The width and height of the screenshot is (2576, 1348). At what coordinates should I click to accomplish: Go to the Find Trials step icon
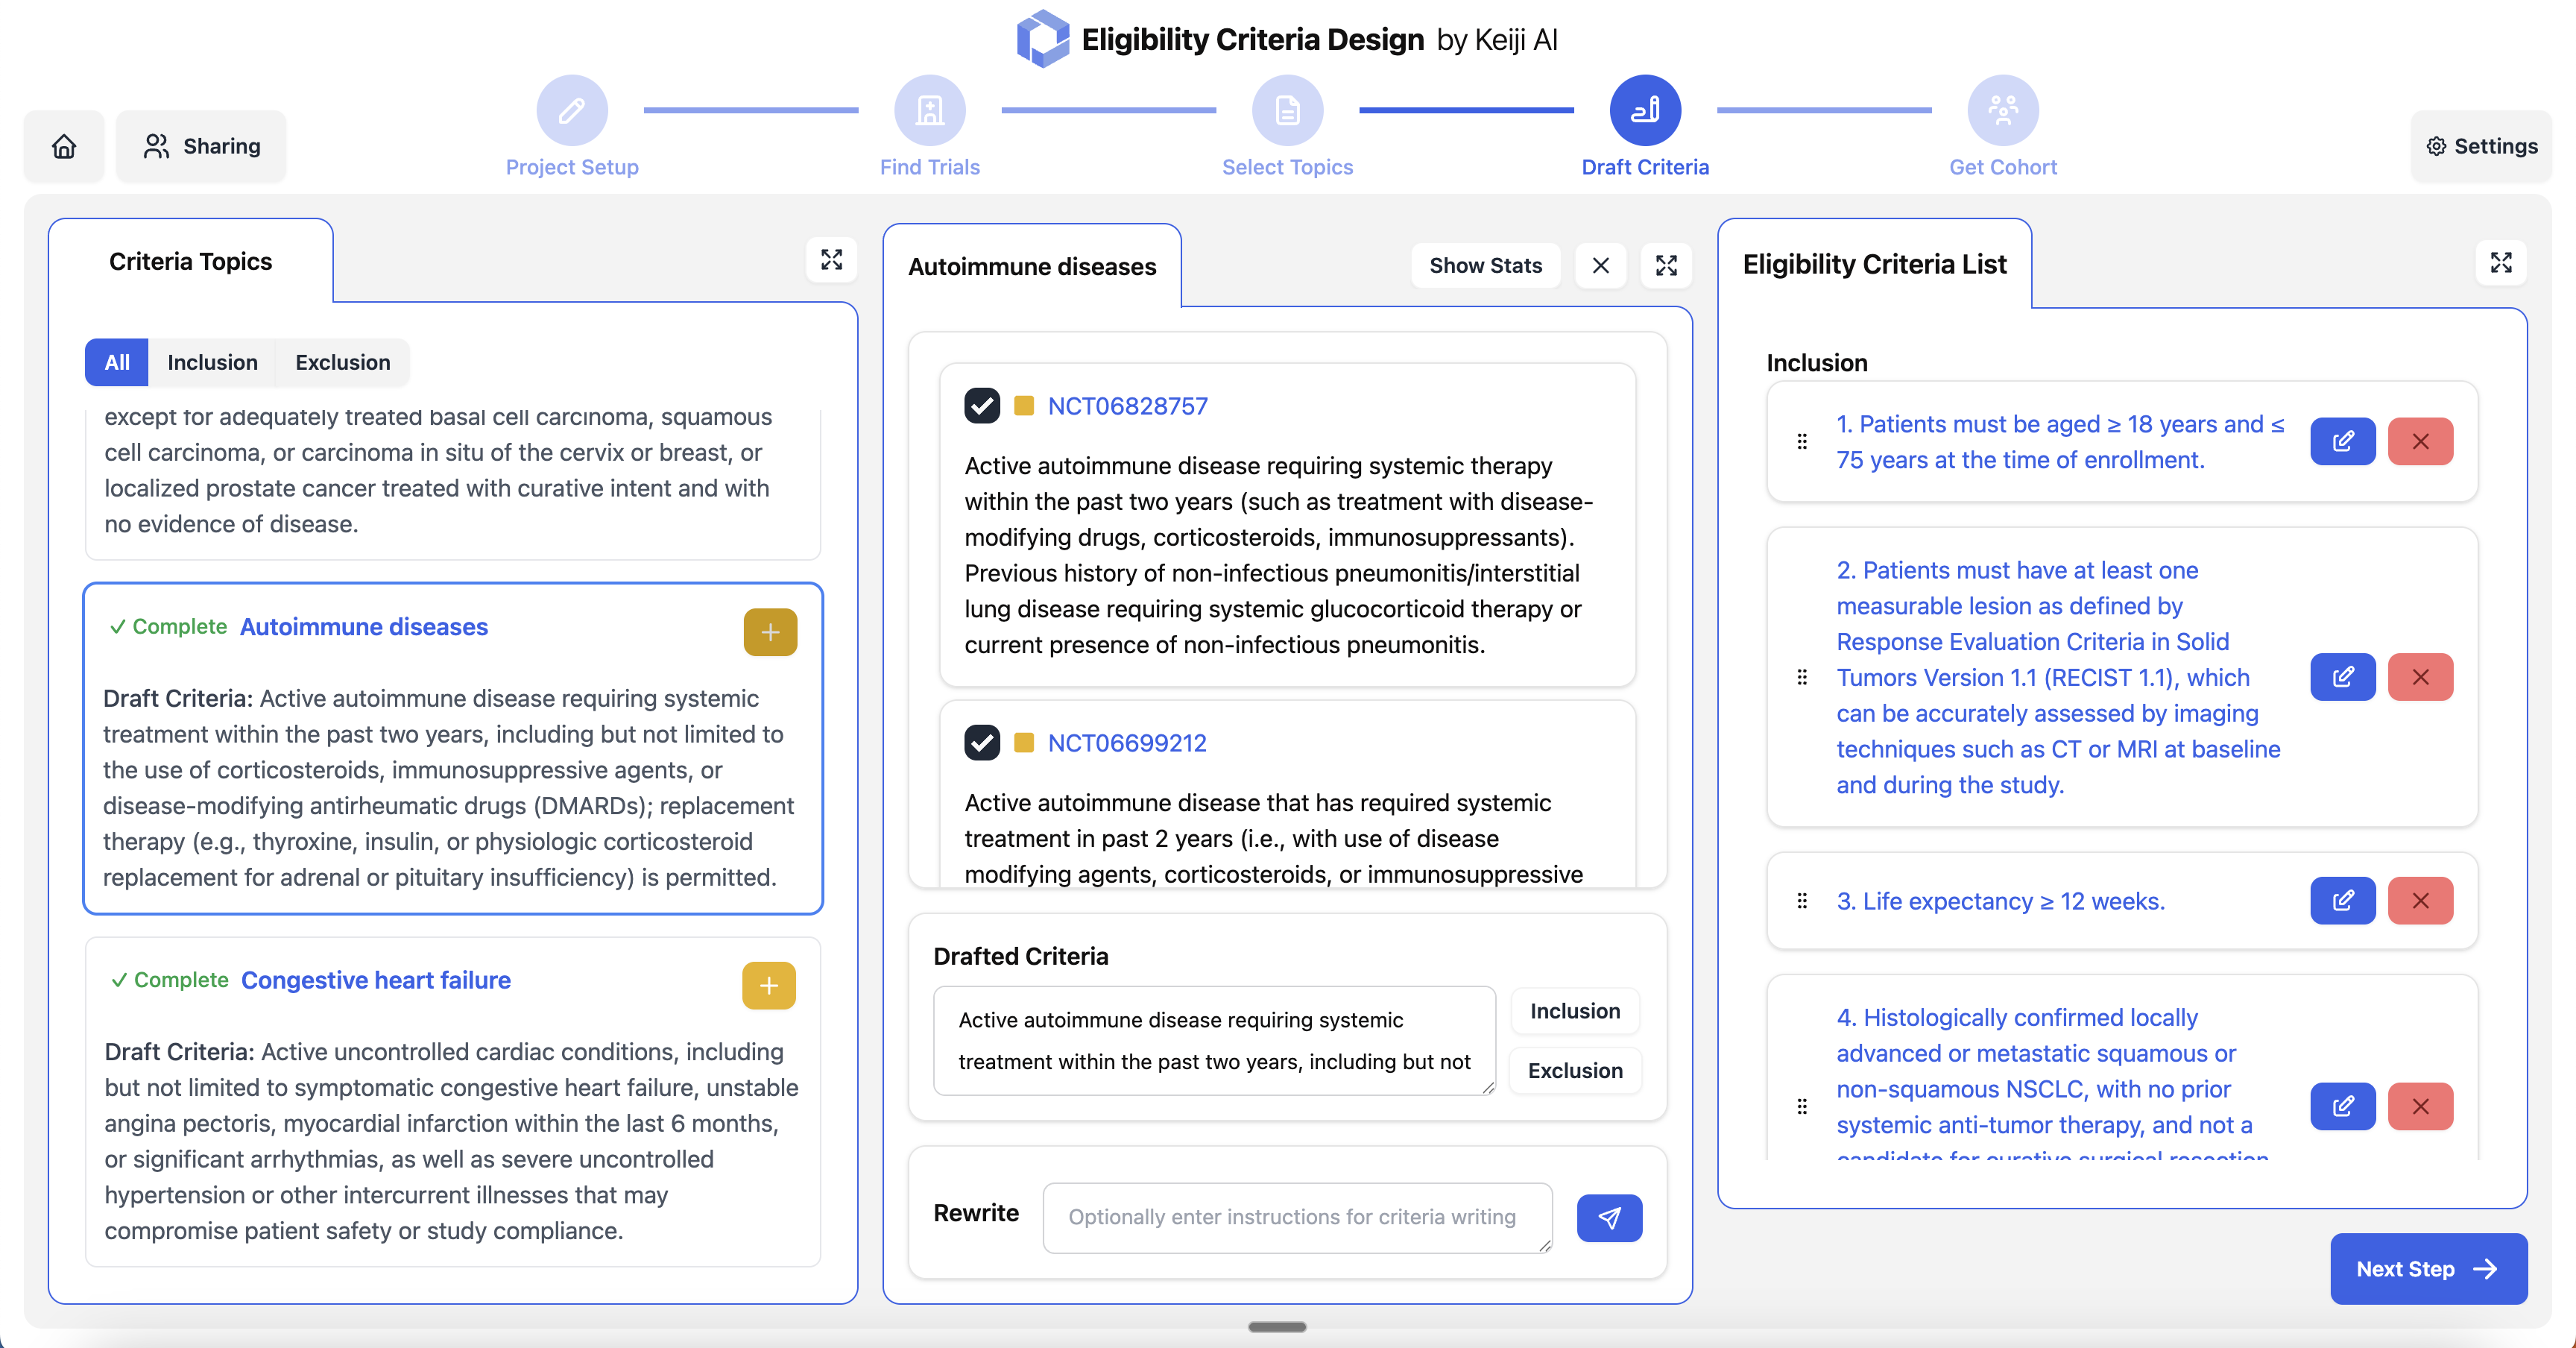pyautogui.click(x=929, y=110)
